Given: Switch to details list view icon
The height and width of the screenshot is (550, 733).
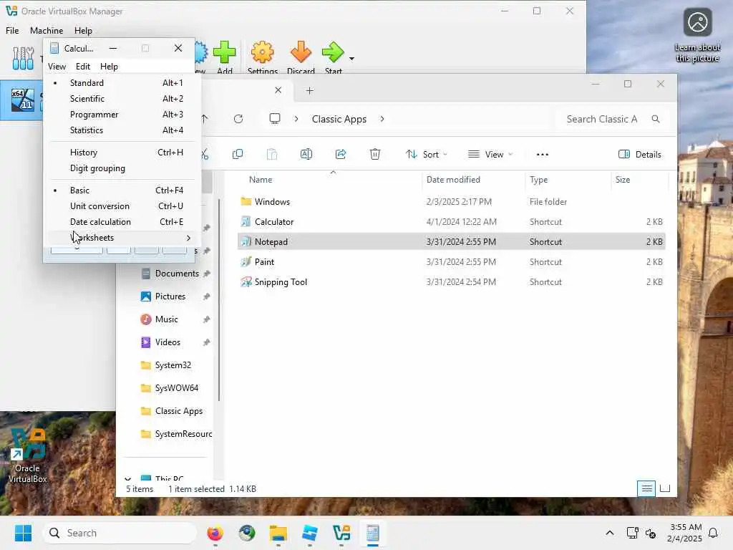Looking at the screenshot, I should click(646, 488).
